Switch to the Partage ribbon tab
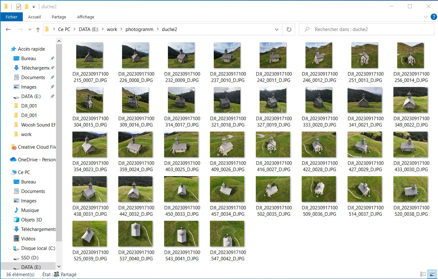This screenshot has width=438, height=279. click(59, 17)
